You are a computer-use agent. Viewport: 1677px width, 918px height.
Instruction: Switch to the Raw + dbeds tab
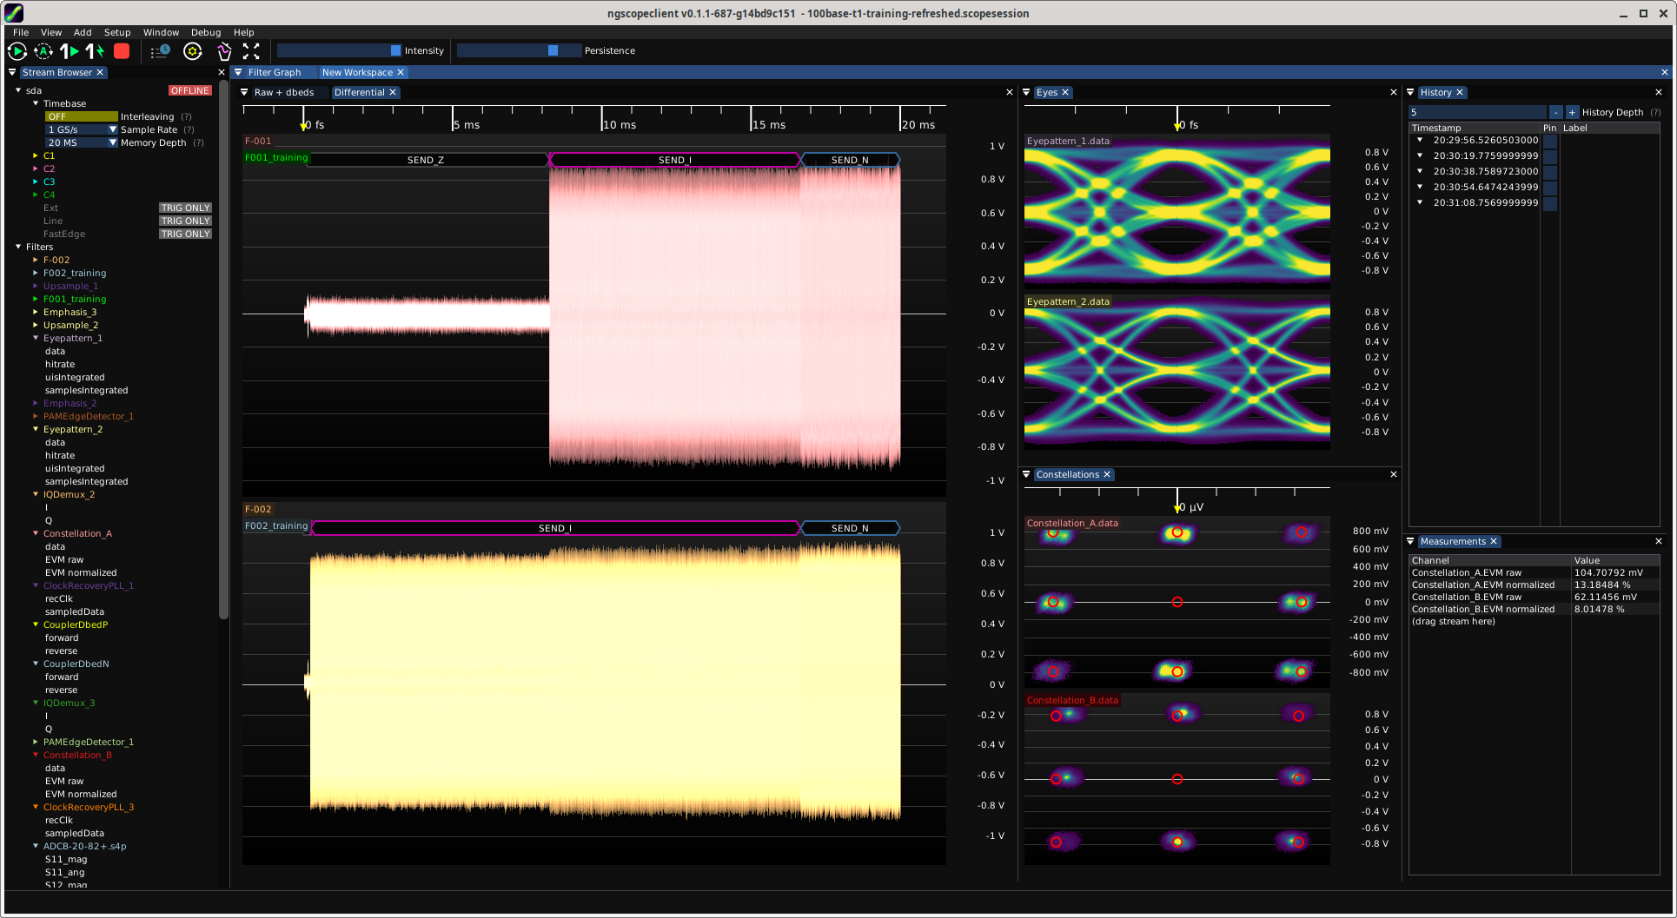pyautogui.click(x=284, y=92)
